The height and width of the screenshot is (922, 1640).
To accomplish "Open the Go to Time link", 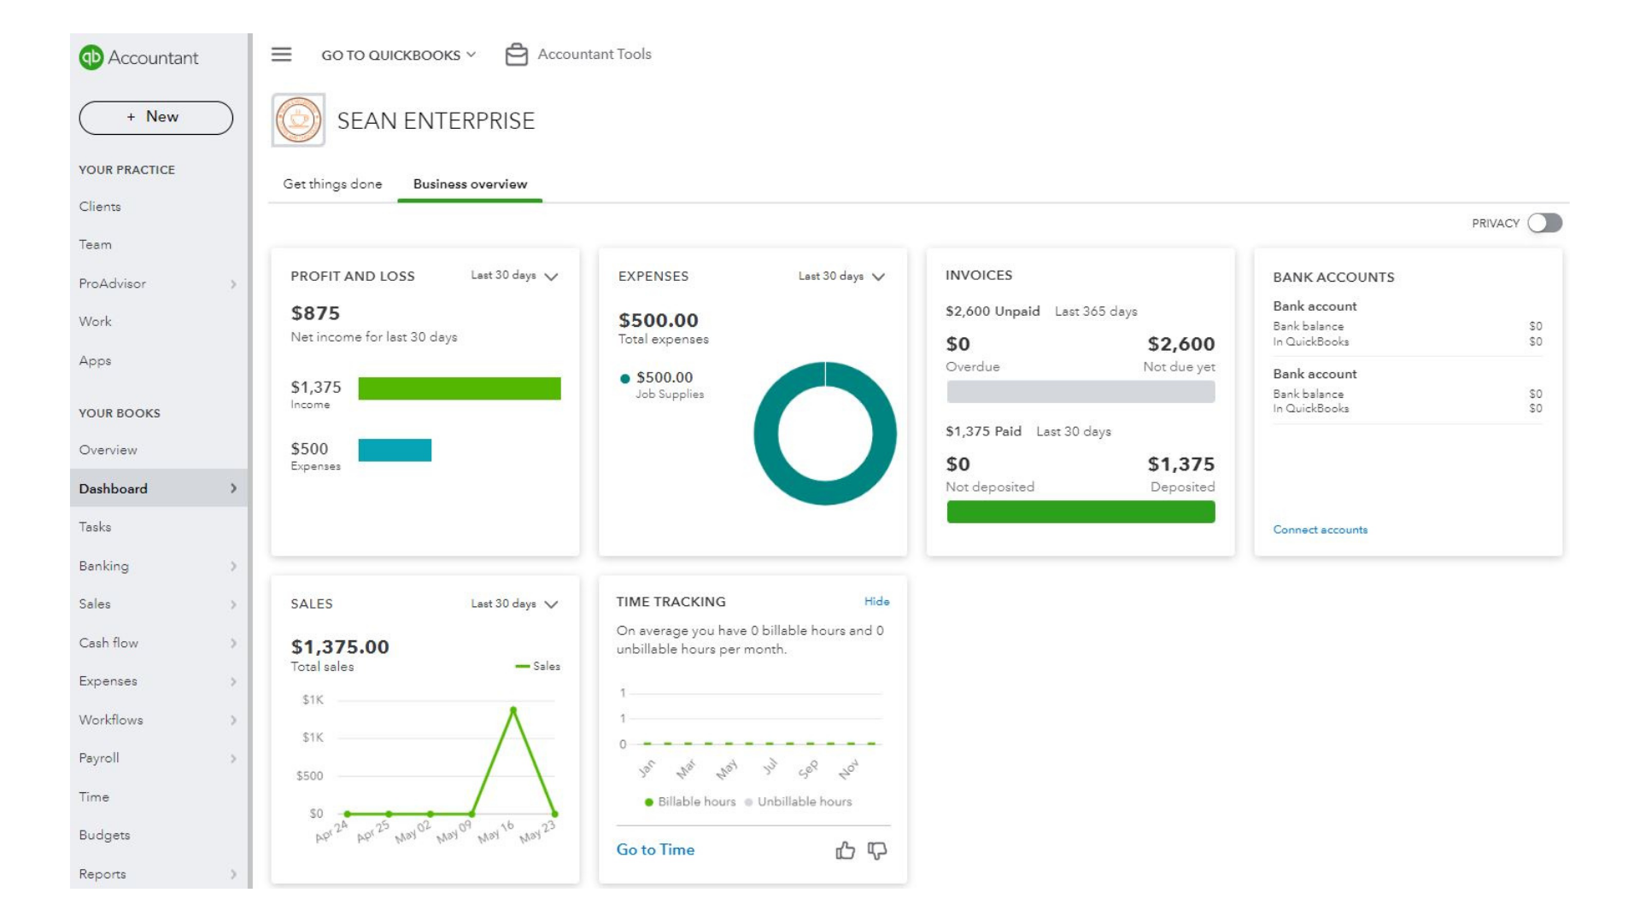I will point(655,849).
